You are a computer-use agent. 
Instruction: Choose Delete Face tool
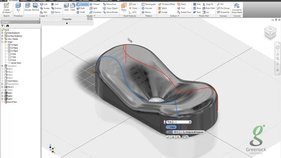(x=184, y=12)
